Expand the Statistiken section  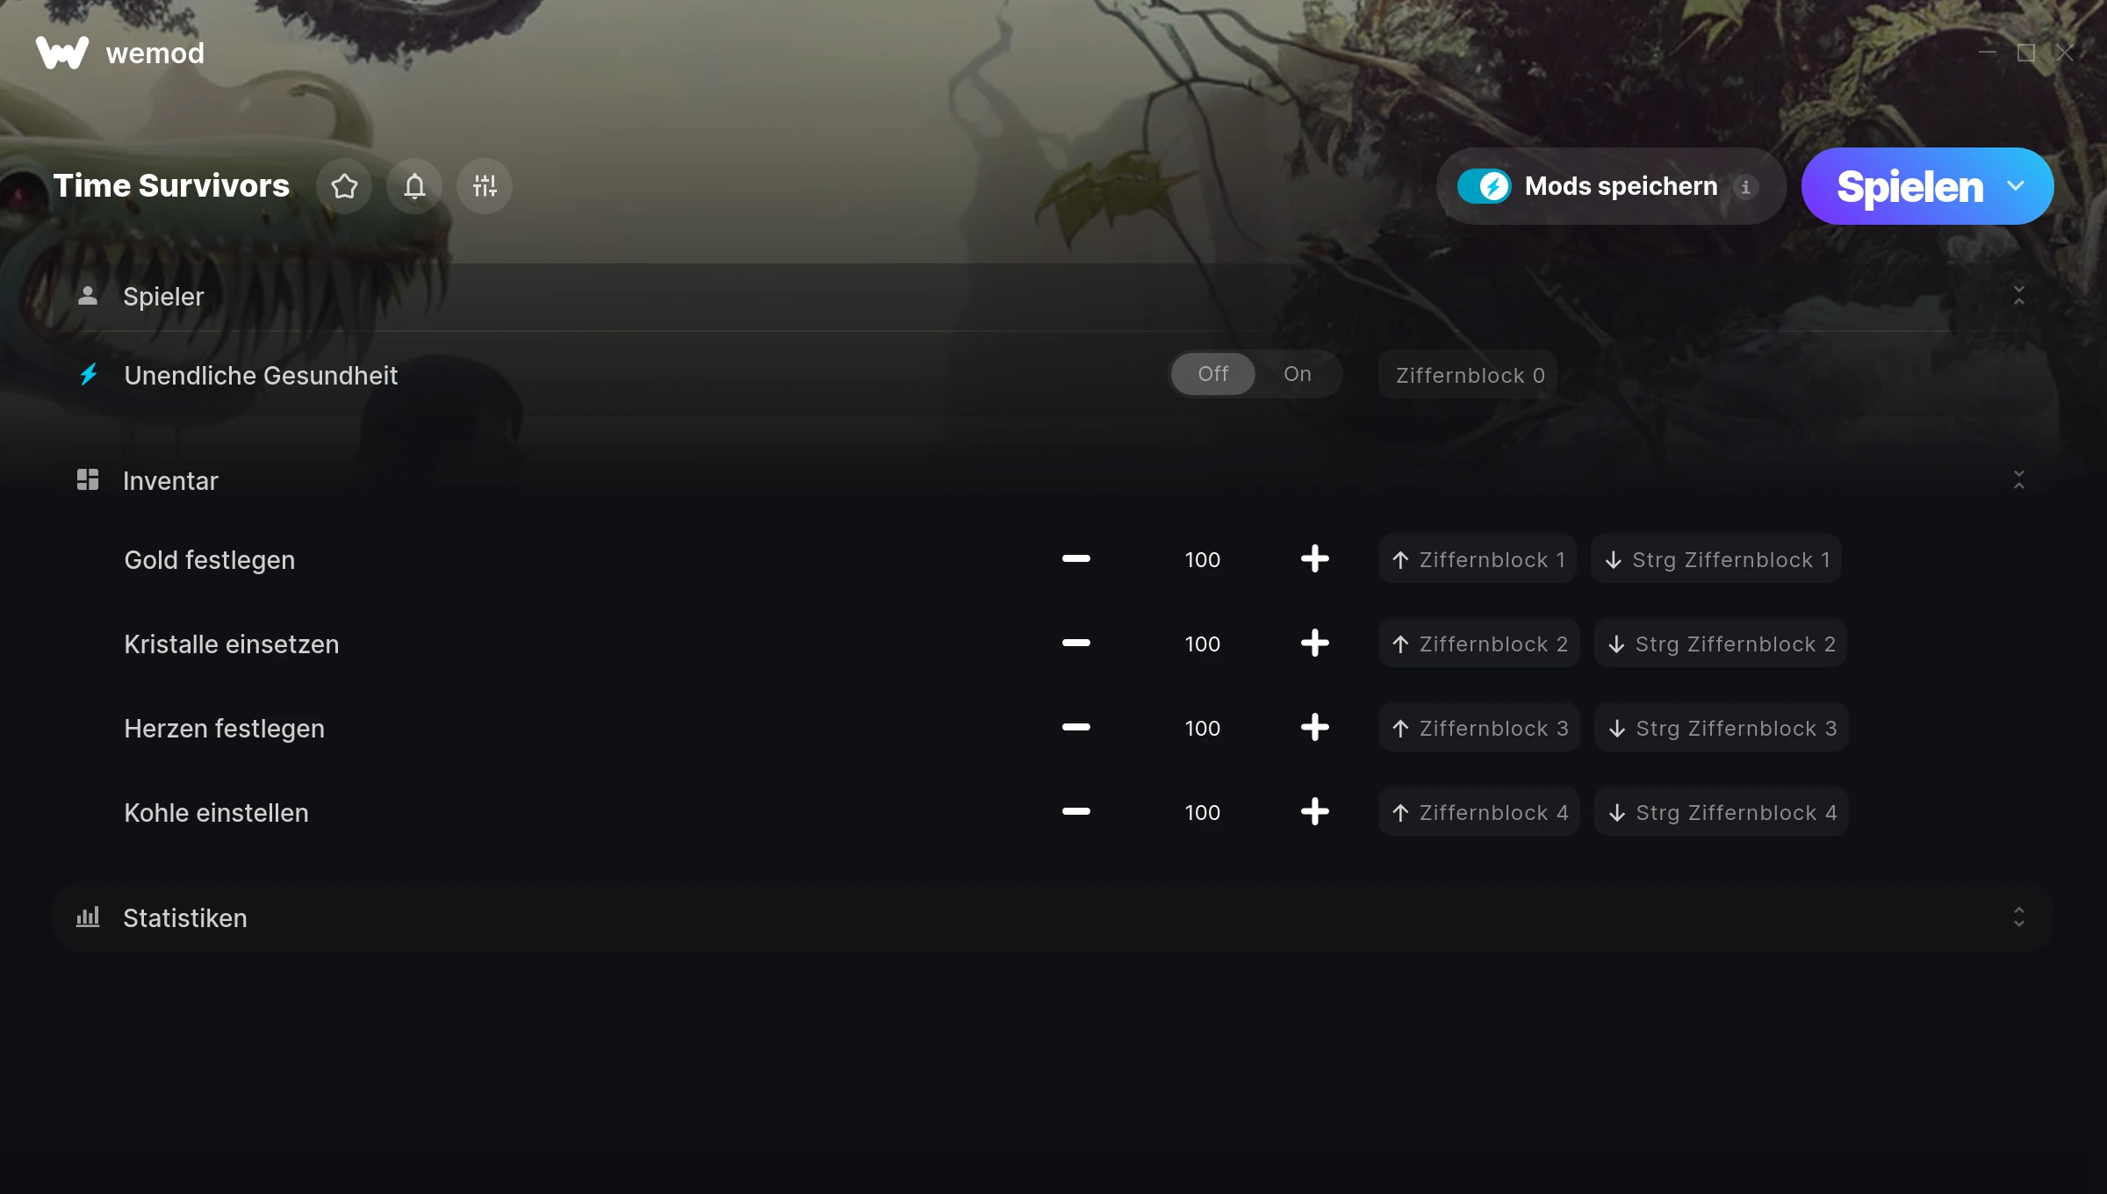tap(2018, 917)
